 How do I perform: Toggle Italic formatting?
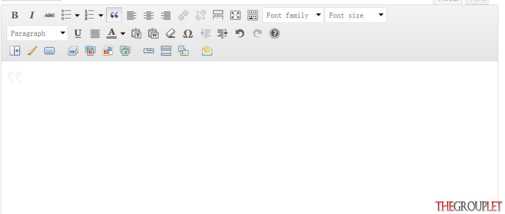(32, 15)
